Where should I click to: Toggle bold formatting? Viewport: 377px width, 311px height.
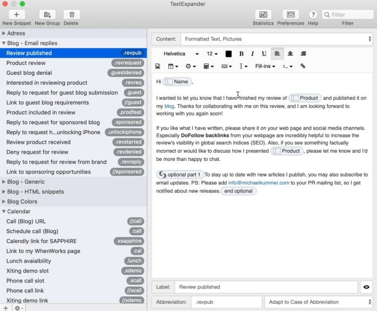click(241, 54)
